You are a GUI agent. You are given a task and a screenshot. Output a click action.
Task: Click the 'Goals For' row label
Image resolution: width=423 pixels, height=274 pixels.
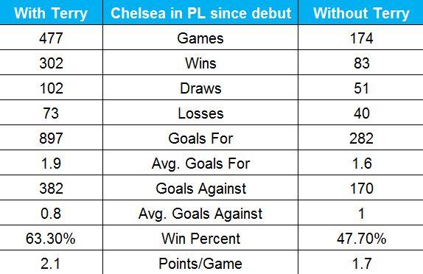click(200, 138)
